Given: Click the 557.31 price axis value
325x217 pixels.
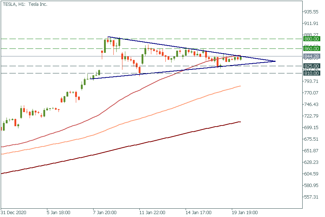Looking at the screenshot, I should click(x=311, y=197).
